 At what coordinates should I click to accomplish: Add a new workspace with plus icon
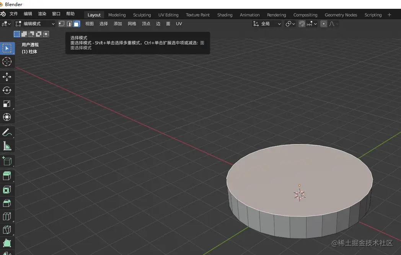(x=389, y=15)
